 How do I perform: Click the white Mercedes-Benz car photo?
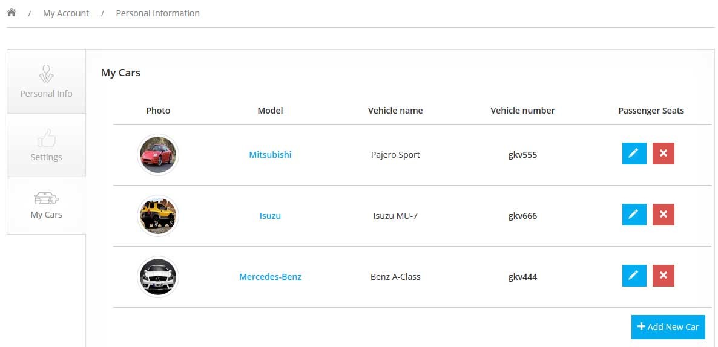coord(158,277)
